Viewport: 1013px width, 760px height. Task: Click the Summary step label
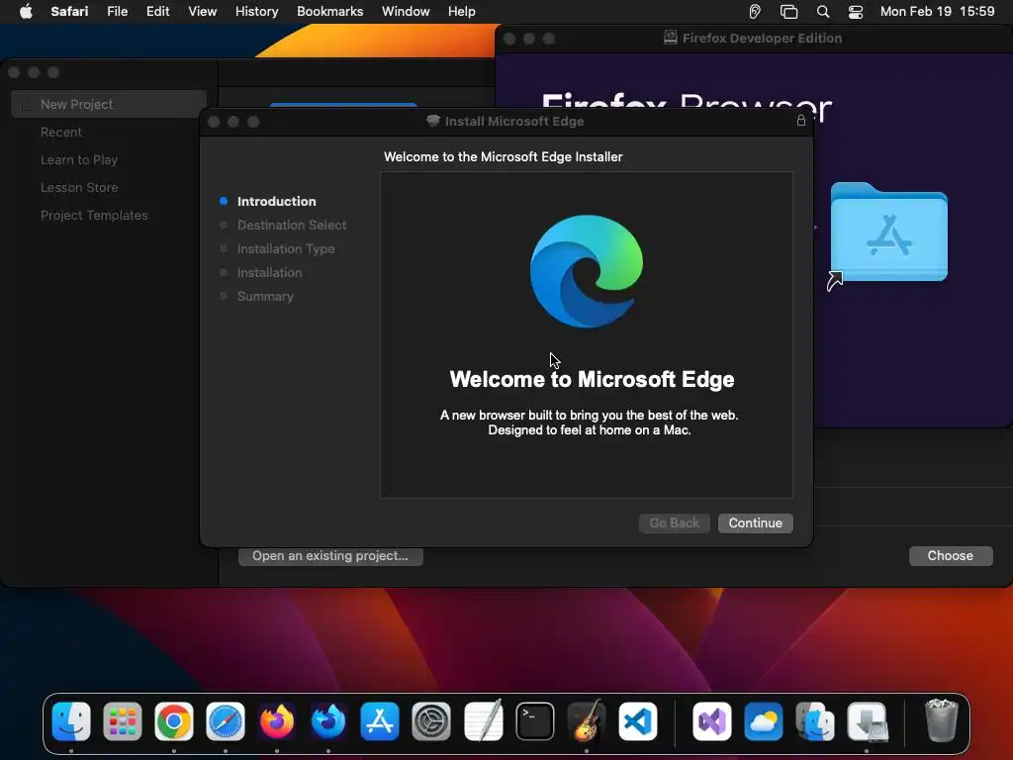tap(265, 297)
